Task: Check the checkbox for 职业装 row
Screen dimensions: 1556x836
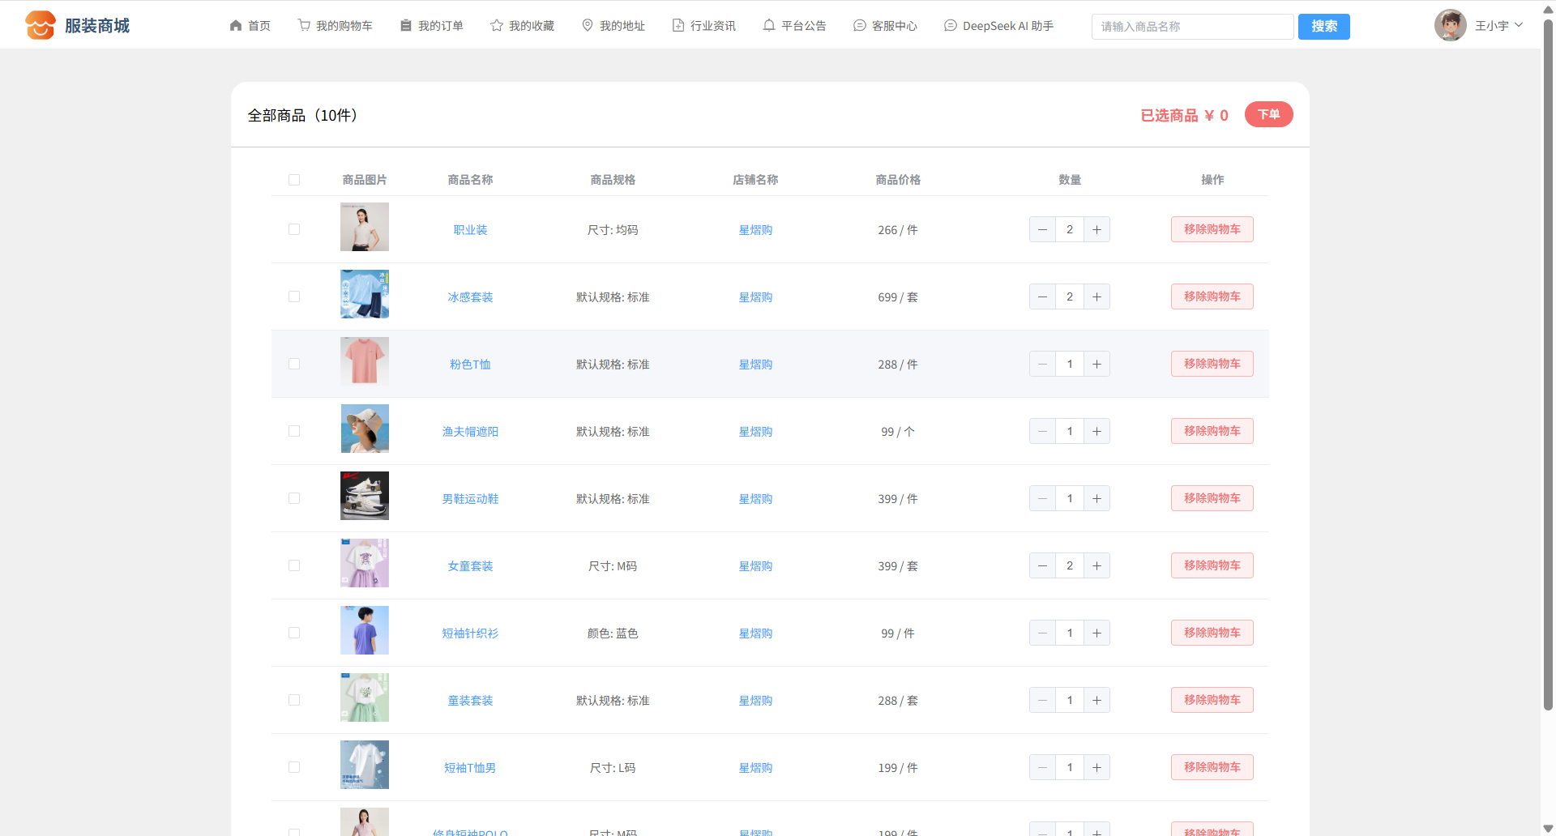Action: (x=294, y=229)
